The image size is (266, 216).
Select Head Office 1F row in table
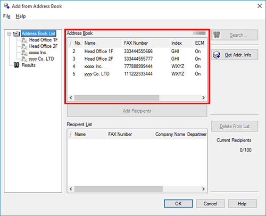coord(137,52)
